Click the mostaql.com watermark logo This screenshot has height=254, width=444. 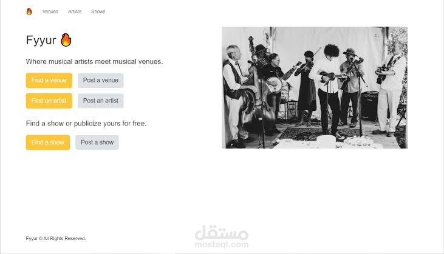(222, 237)
